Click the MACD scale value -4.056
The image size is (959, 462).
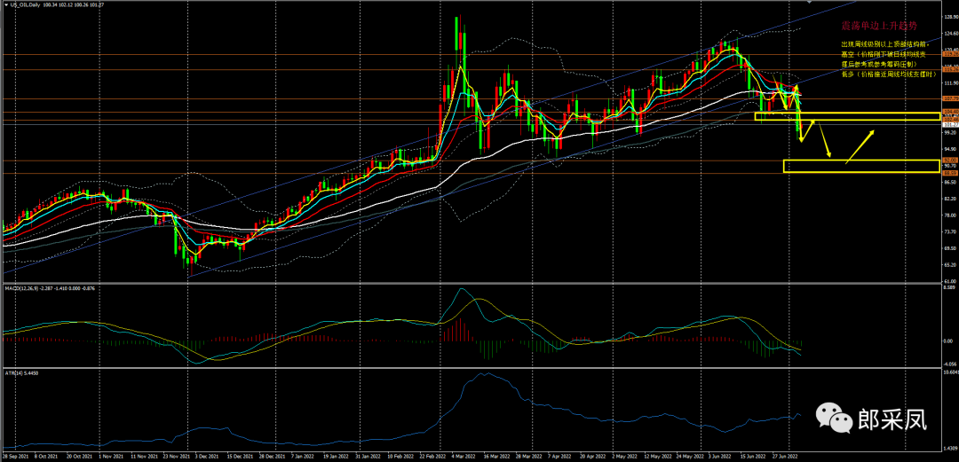click(x=950, y=363)
